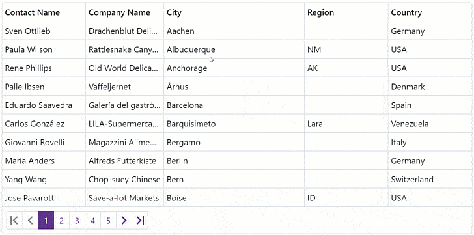Select the Paula Wilson cell

pyautogui.click(x=44, y=49)
